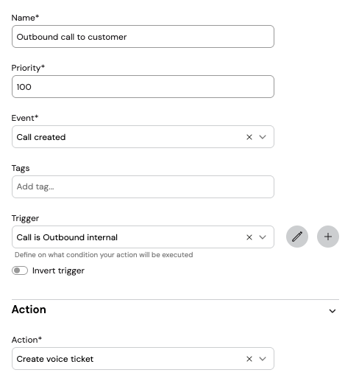Image resolution: width=345 pixels, height=381 pixels.
Task: Click the trigger condition hint text
Action: (x=104, y=255)
